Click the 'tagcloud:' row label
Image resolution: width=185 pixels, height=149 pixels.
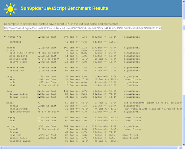coord(16,135)
